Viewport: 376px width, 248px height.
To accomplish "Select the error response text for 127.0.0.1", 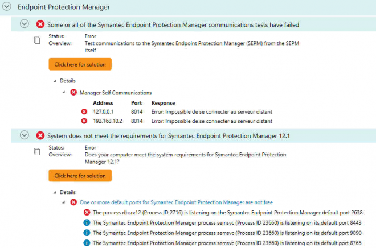I will 212,112.
